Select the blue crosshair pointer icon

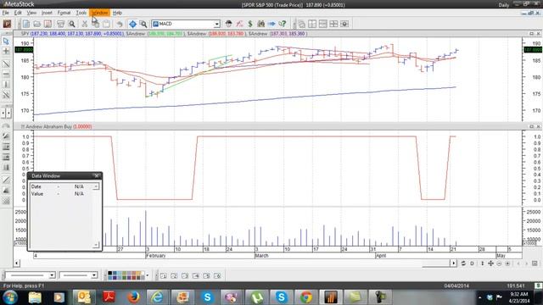tap(132, 24)
